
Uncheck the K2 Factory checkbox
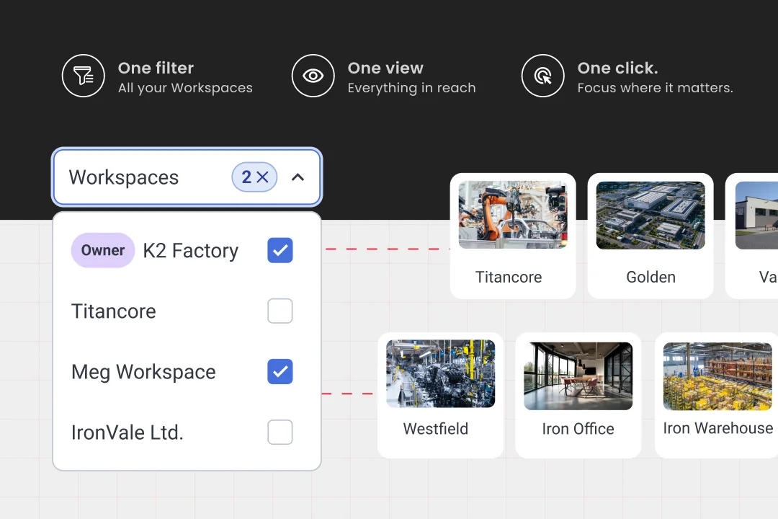pyautogui.click(x=280, y=250)
